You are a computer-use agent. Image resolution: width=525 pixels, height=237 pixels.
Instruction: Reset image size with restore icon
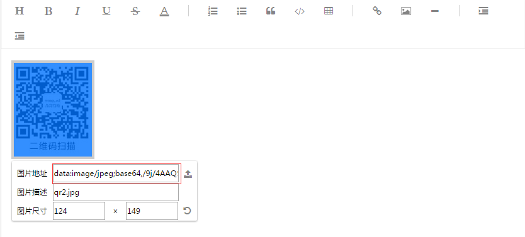point(187,211)
